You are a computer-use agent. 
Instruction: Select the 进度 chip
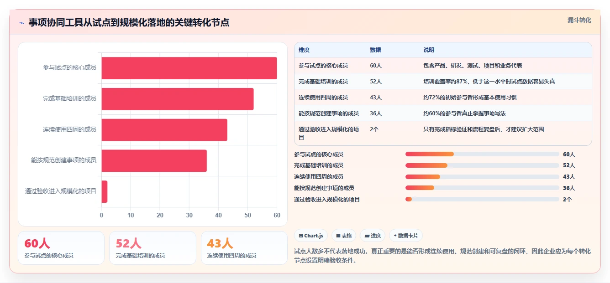point(373,236)
